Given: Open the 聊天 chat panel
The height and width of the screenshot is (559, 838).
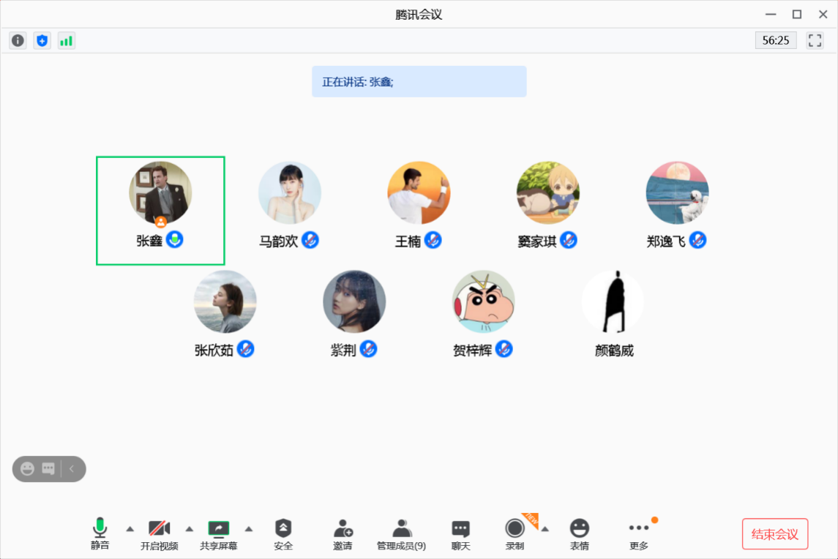Looking at the screenshot, I should (x=460, y=528).
